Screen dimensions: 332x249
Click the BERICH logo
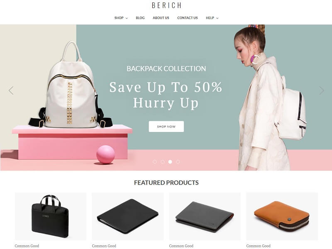click(x=166, y=5)
